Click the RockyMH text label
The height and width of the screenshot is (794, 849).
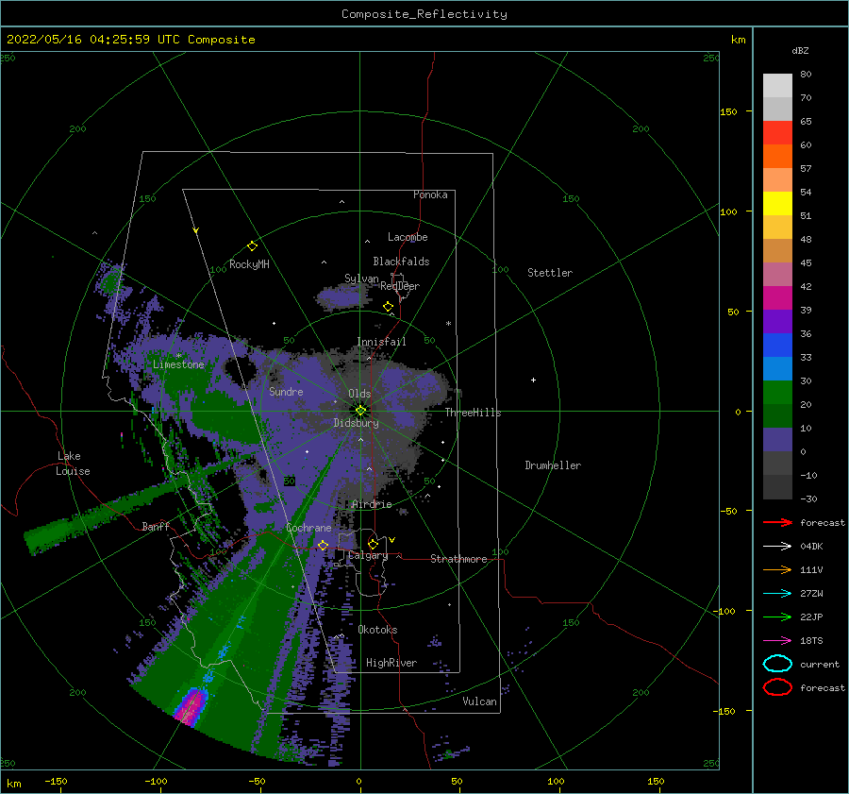249,264
